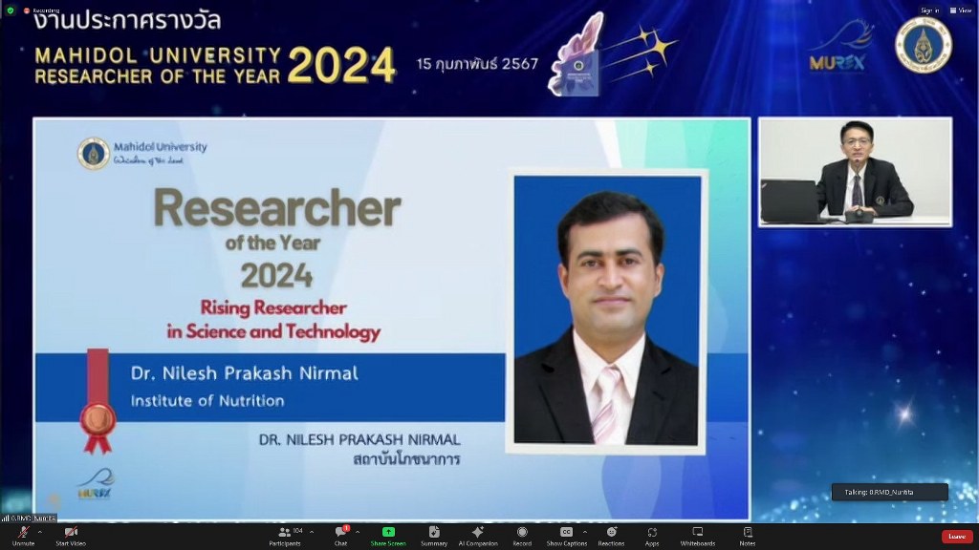Click the Recording indicator at top left
The image size is (979, 550).
pos(41,11)
